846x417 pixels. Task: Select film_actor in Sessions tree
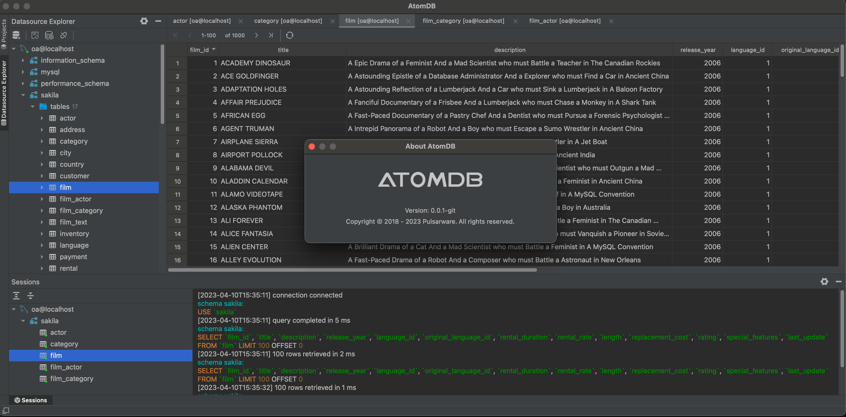coord(66,367)
